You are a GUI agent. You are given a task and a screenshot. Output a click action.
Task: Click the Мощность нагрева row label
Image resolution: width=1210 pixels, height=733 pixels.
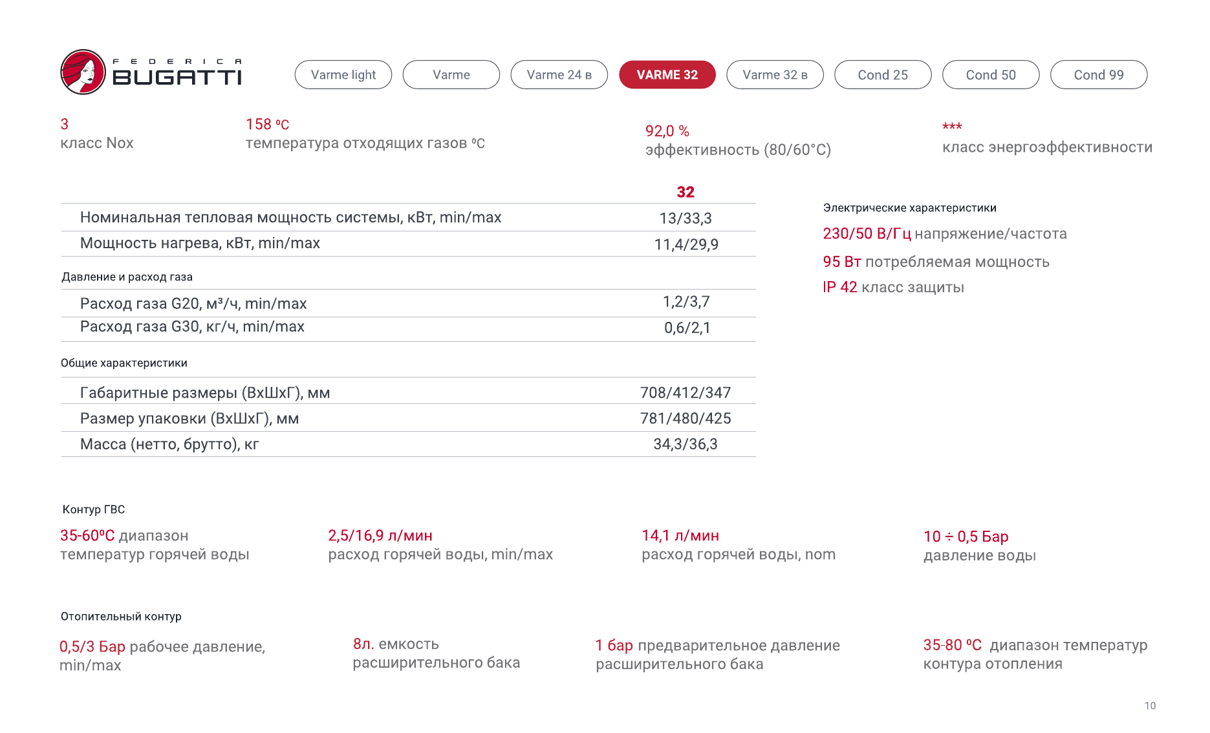point(200,244)
